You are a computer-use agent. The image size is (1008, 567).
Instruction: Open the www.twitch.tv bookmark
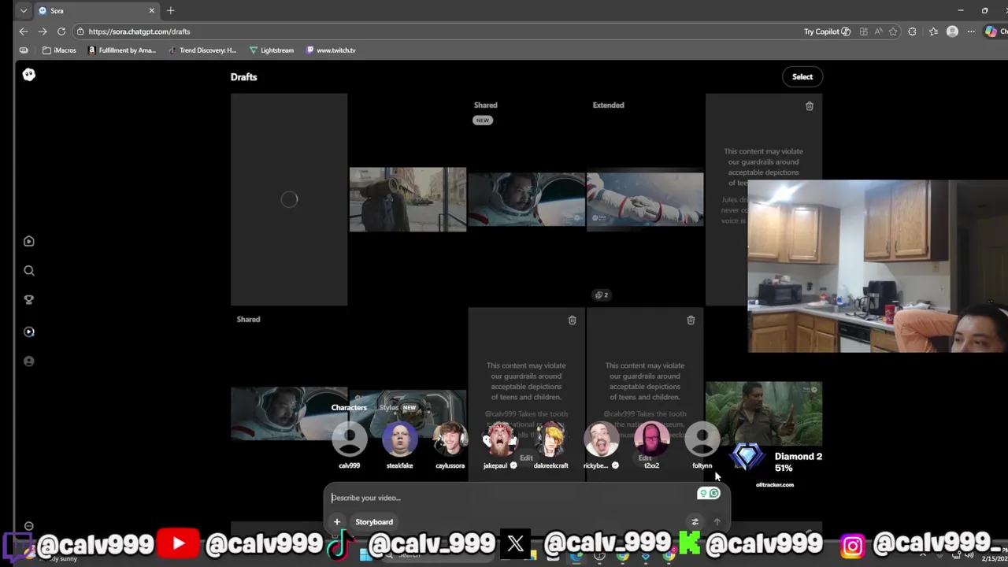click(331, 50)
